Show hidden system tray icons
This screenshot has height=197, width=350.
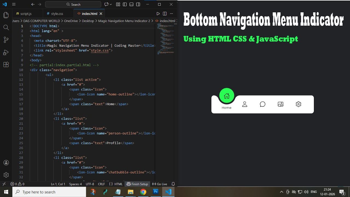pos(281,192)
